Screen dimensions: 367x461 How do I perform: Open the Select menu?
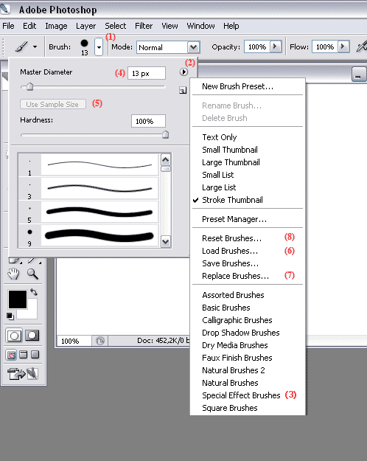116,26
